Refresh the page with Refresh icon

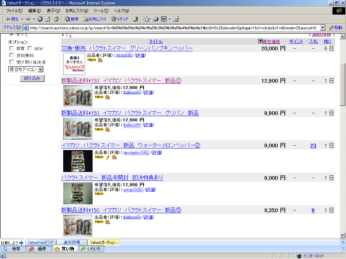48,19
